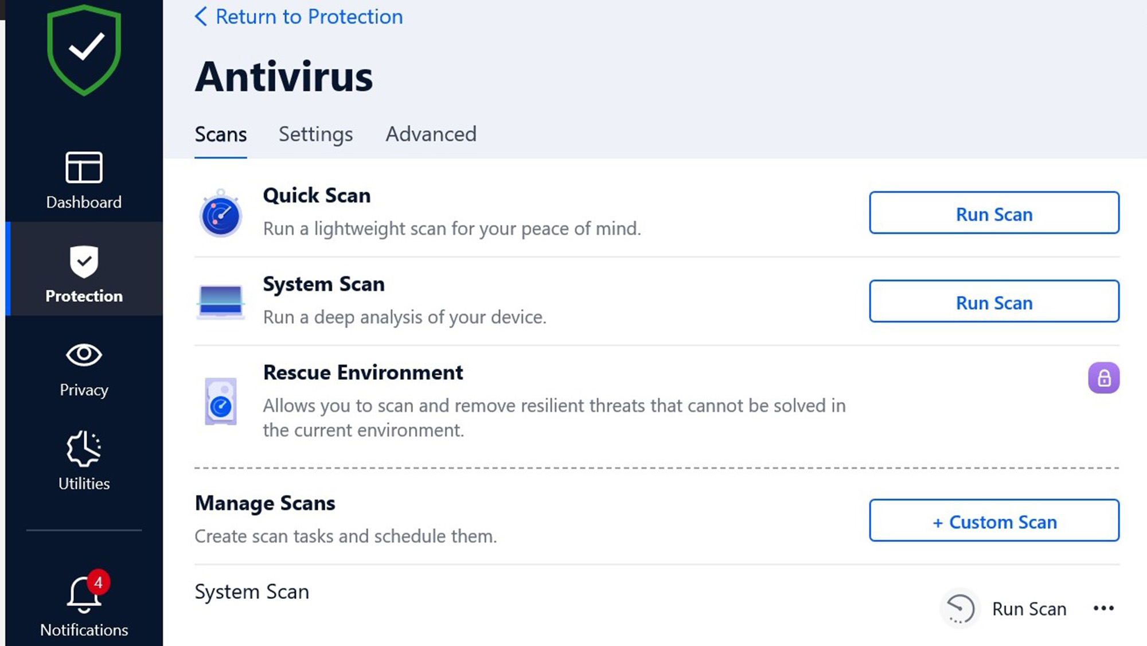Switch to the Advanced tab
This screenshot has height=646, width=1147.
tap(431, 134)
